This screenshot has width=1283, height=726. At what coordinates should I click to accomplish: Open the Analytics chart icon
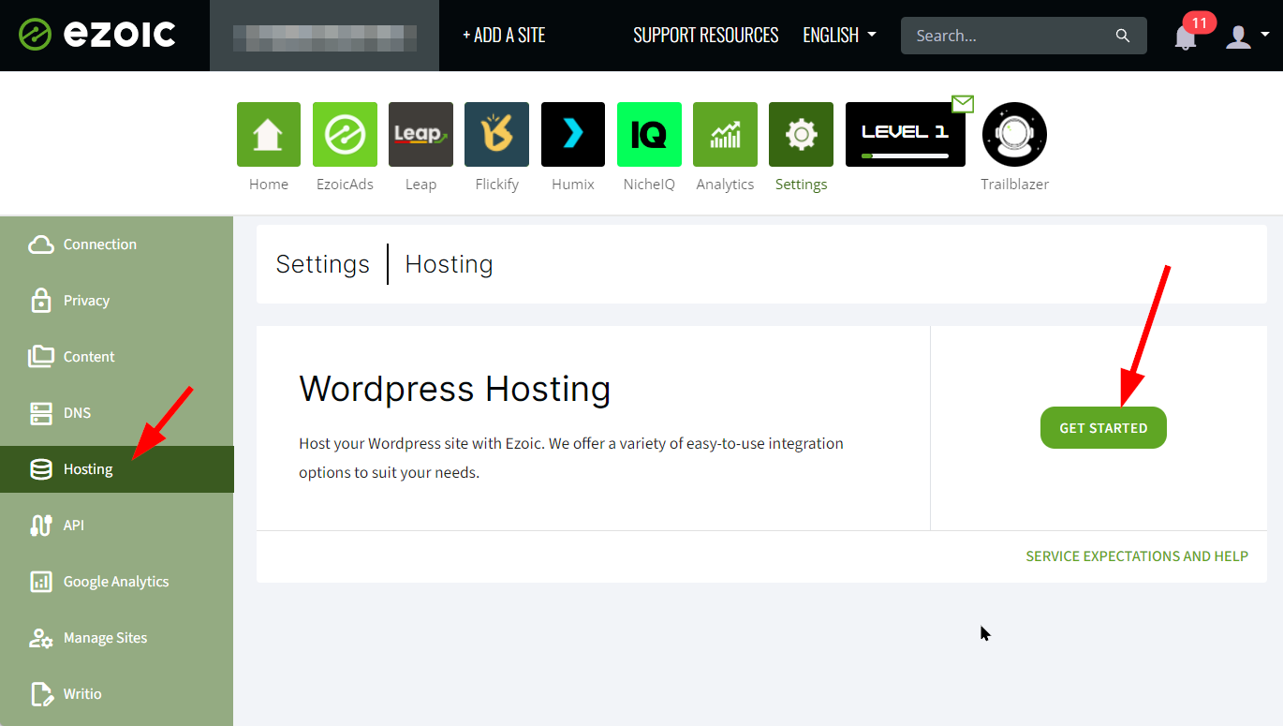pyautogui.click(x=725, y=135)
